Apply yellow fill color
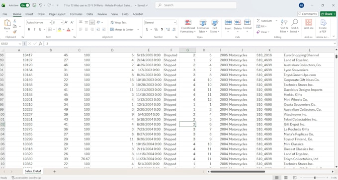The image size is (338, 180). (59, 30)
